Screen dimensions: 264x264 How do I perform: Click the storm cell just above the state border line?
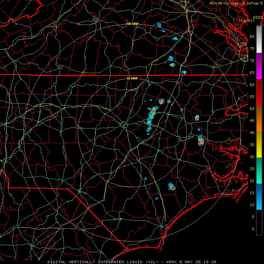[184, 72]
